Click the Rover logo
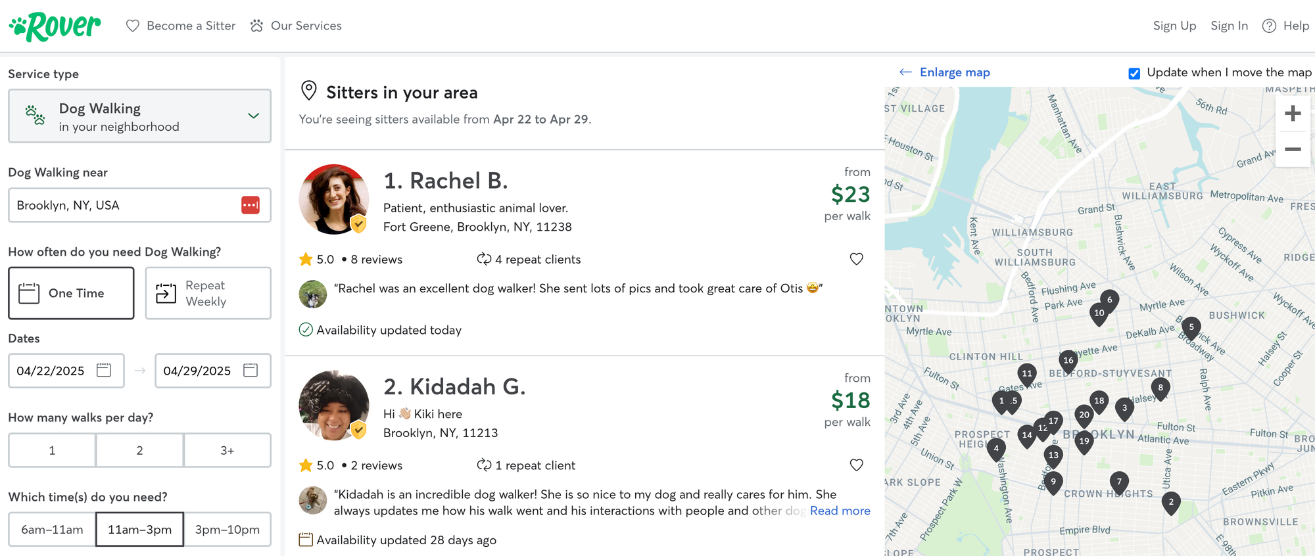 pos(55,26)
